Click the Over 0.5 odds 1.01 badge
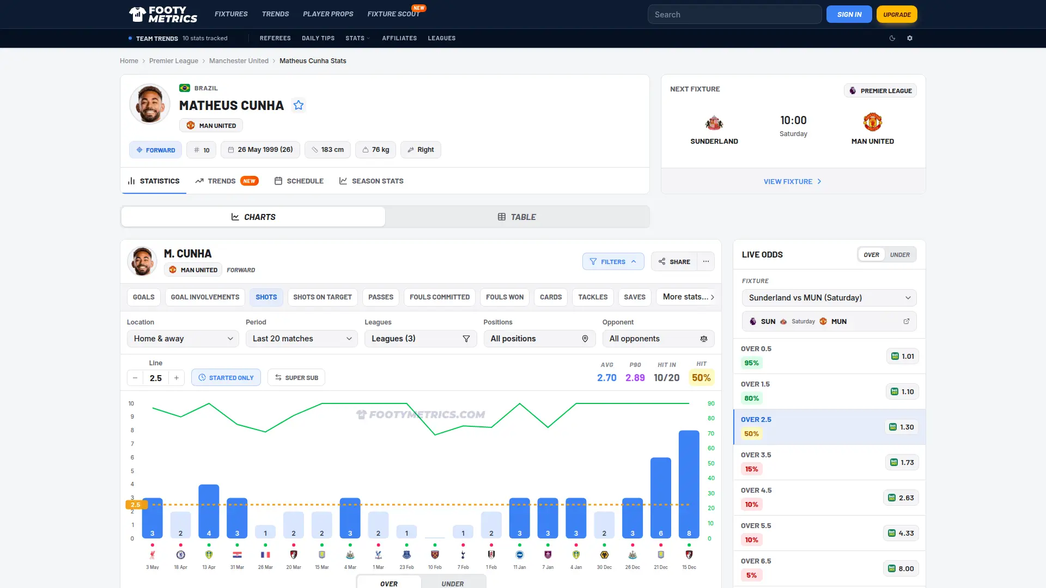1046x588 pixels. click(x=903, y=356)
